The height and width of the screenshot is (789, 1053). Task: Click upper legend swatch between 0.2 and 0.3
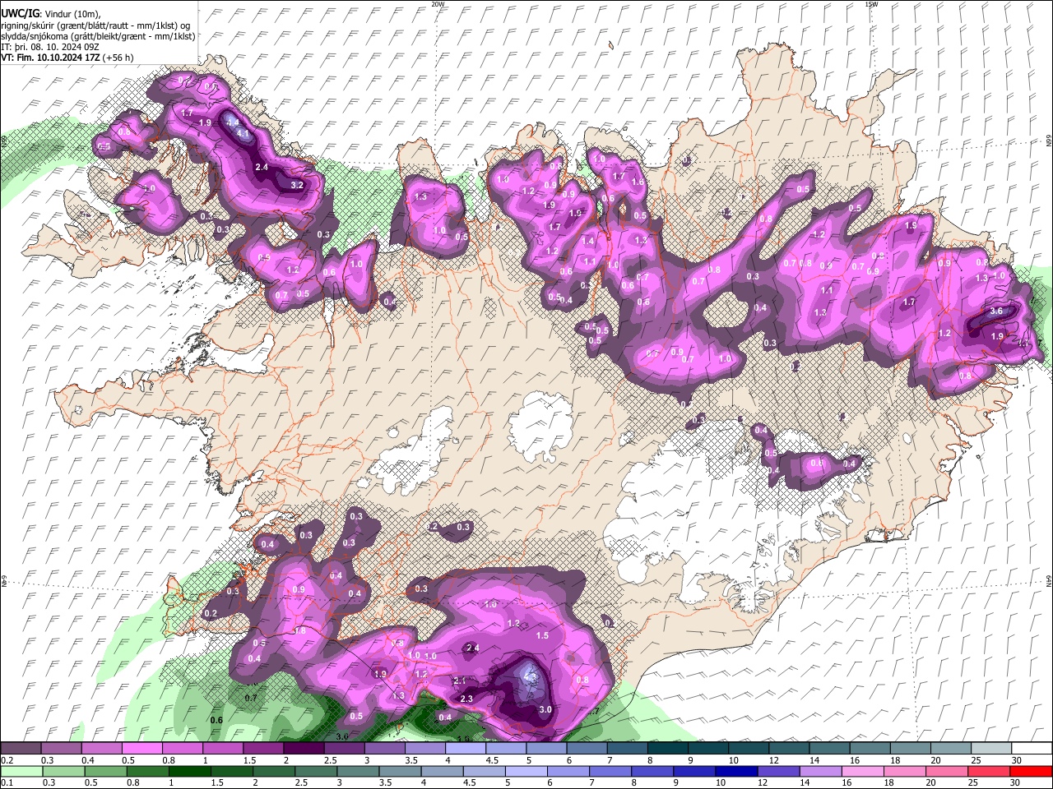21,748
